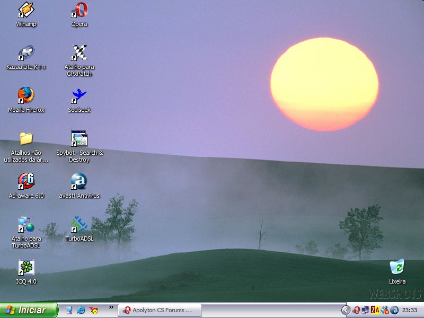424x318 pixels.
Task: Select the Spybot Search & Destroy icon
Action: [x=79, y=139]
